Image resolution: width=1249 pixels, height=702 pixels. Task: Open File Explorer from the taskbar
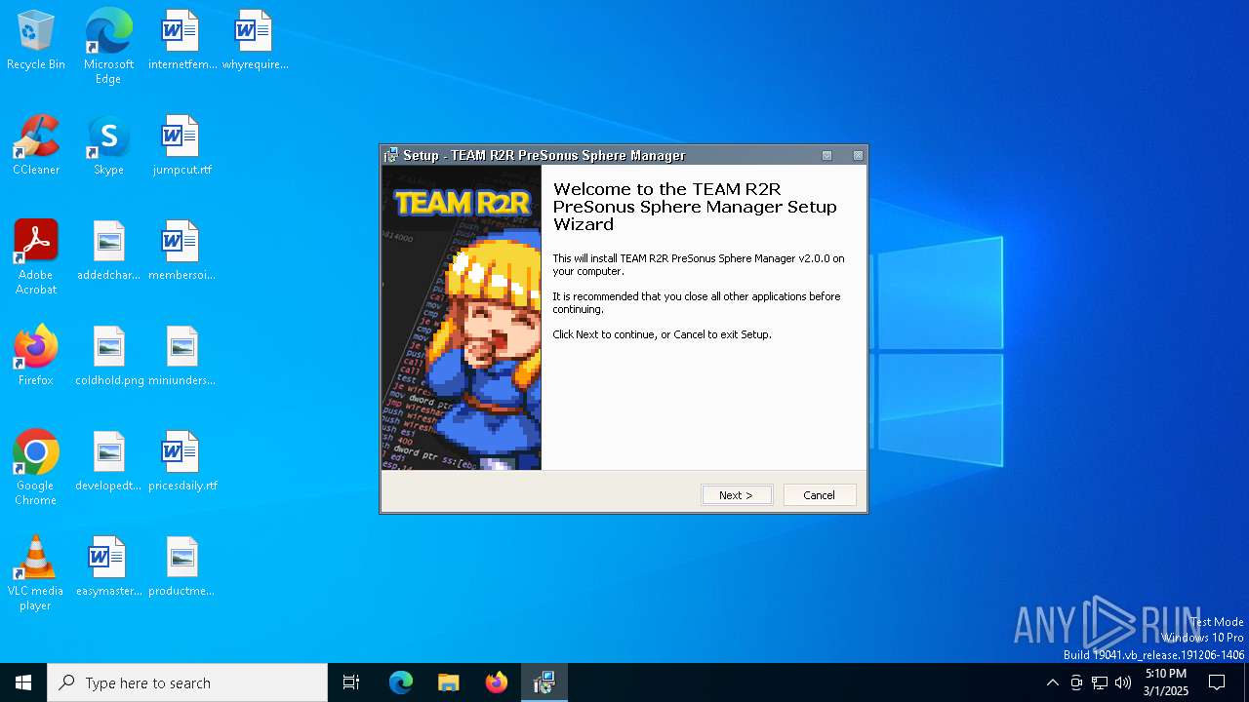(x=449, y=682)
